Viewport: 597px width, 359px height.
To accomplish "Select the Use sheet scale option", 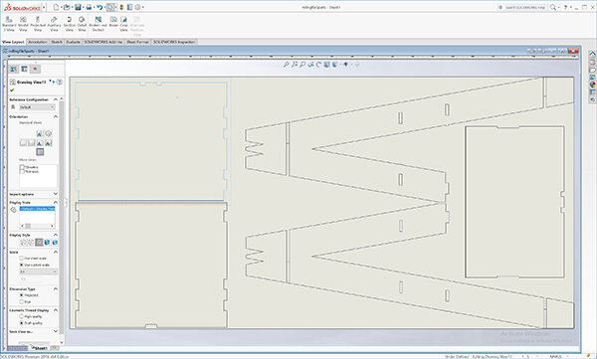I will point(22,259).
